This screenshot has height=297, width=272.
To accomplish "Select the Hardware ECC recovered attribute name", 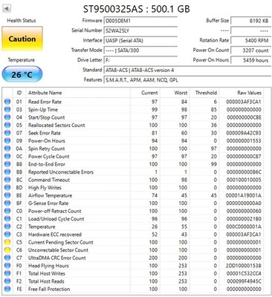I will [x=55, y=235].
